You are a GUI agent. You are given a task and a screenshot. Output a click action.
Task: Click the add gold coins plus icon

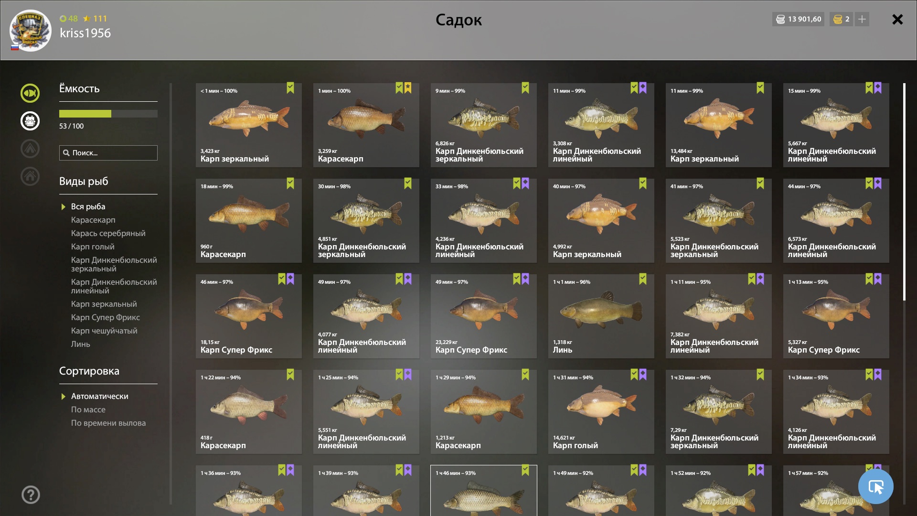(x=862, y=19)
